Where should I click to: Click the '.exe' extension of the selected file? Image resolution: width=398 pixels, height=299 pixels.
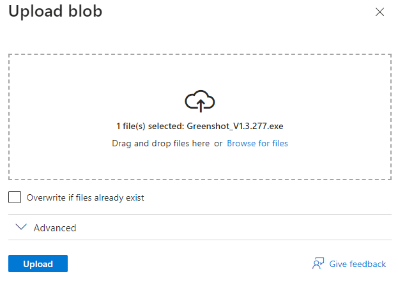coord(275,127)
